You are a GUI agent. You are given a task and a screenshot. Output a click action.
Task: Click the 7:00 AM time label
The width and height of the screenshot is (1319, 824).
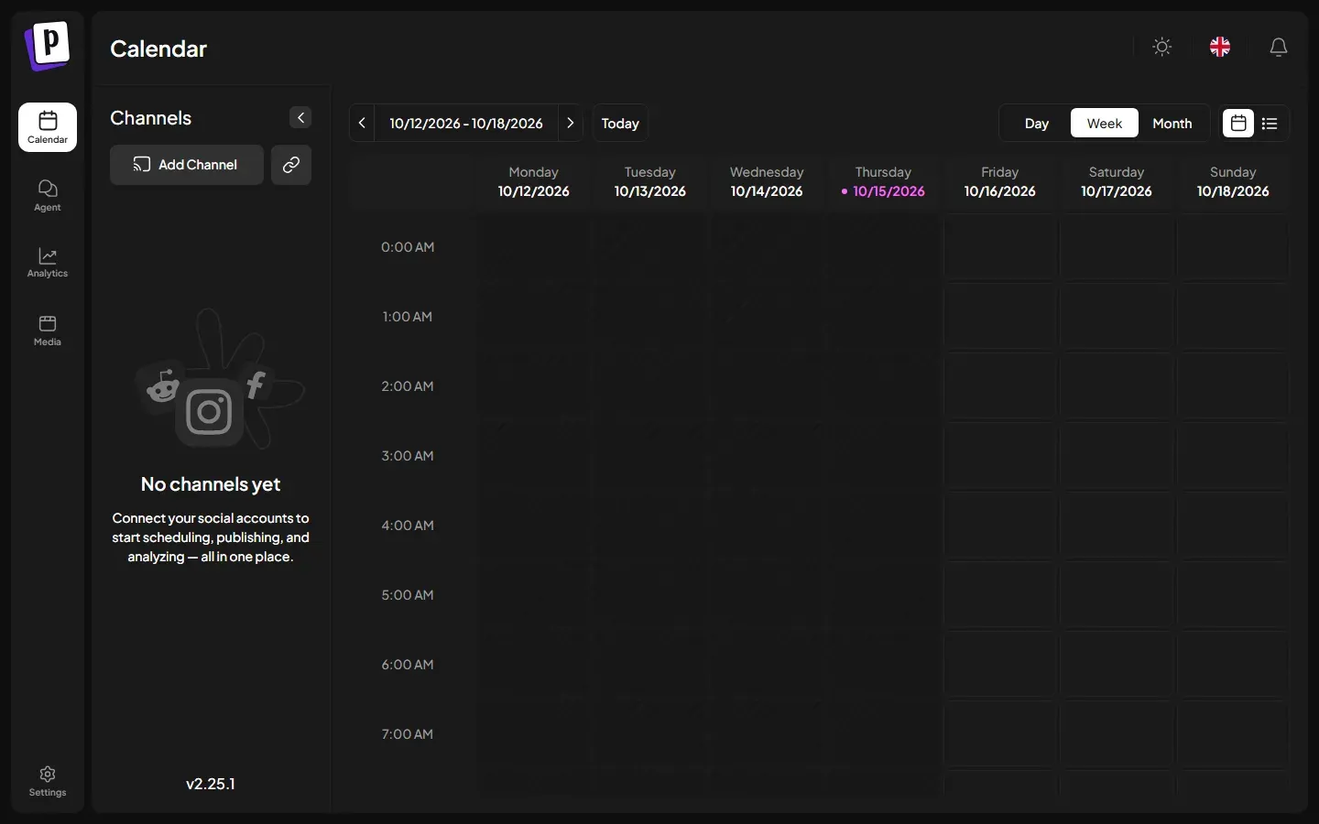point(408,734)
